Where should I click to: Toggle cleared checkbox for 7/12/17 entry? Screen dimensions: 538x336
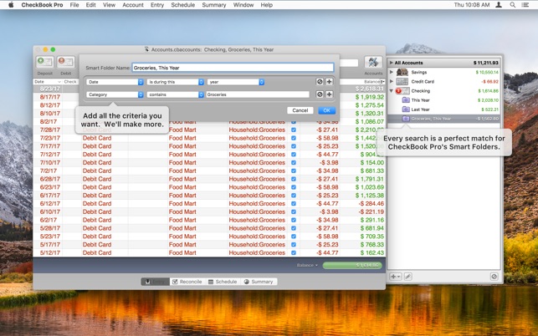(x=294, y=155)
